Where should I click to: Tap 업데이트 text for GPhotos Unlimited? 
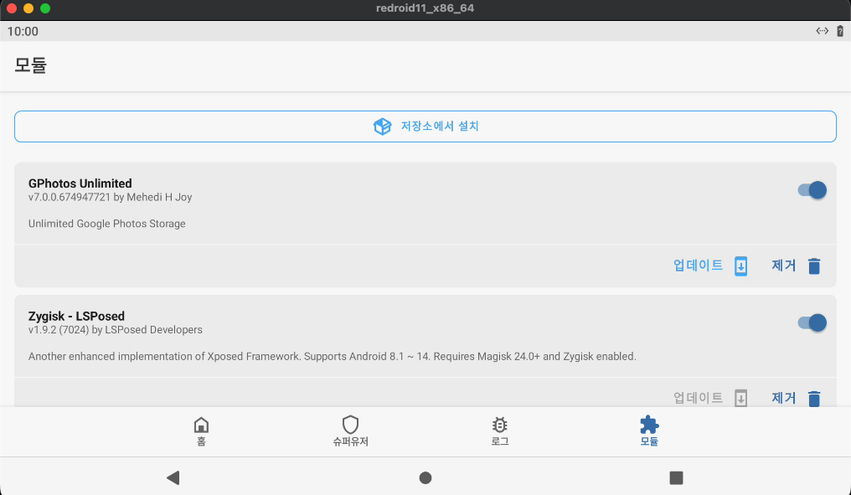click(x=698, y=266)
